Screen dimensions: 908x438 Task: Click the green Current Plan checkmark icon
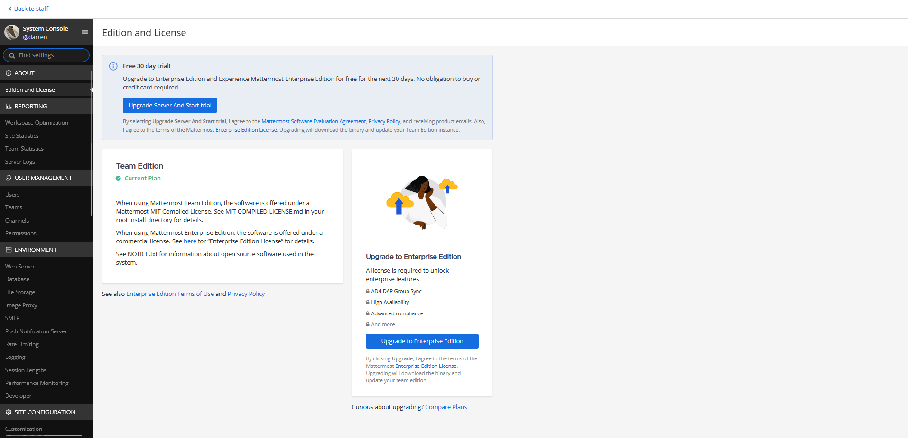119,179
